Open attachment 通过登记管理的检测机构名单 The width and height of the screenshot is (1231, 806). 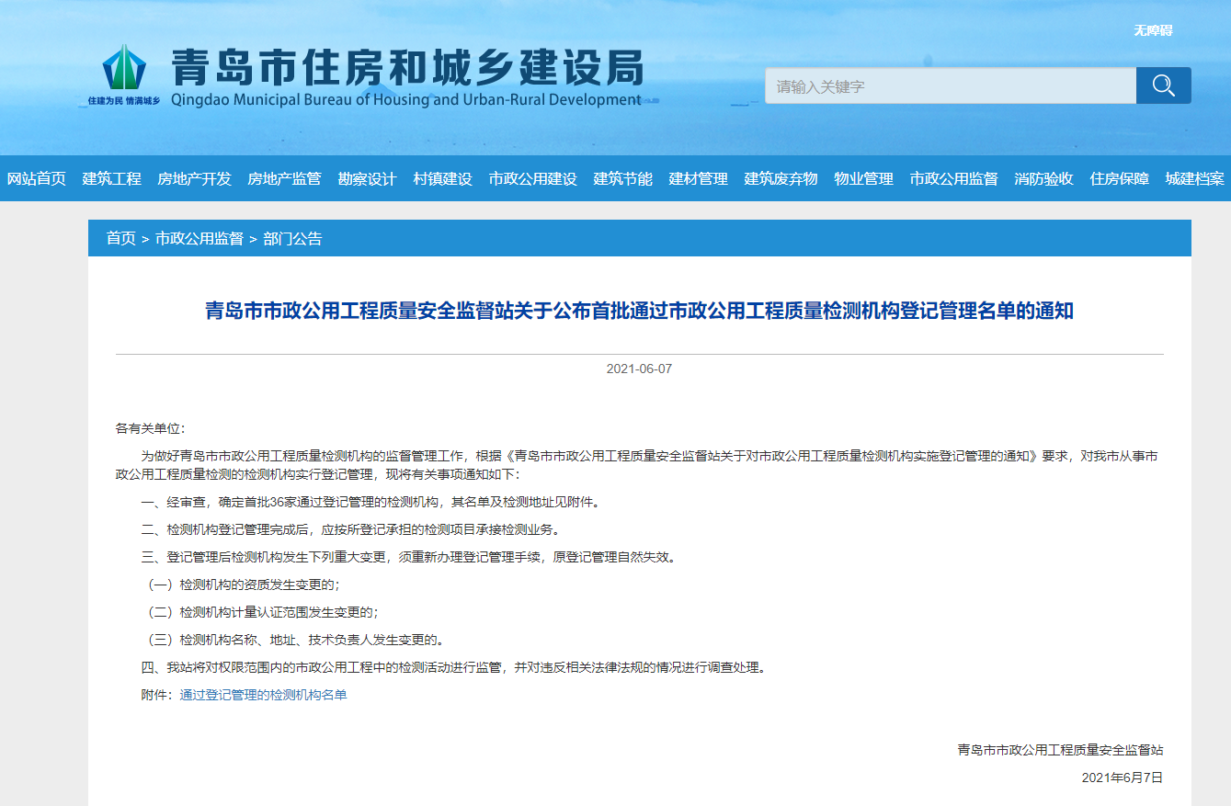[x=263, y=696]
